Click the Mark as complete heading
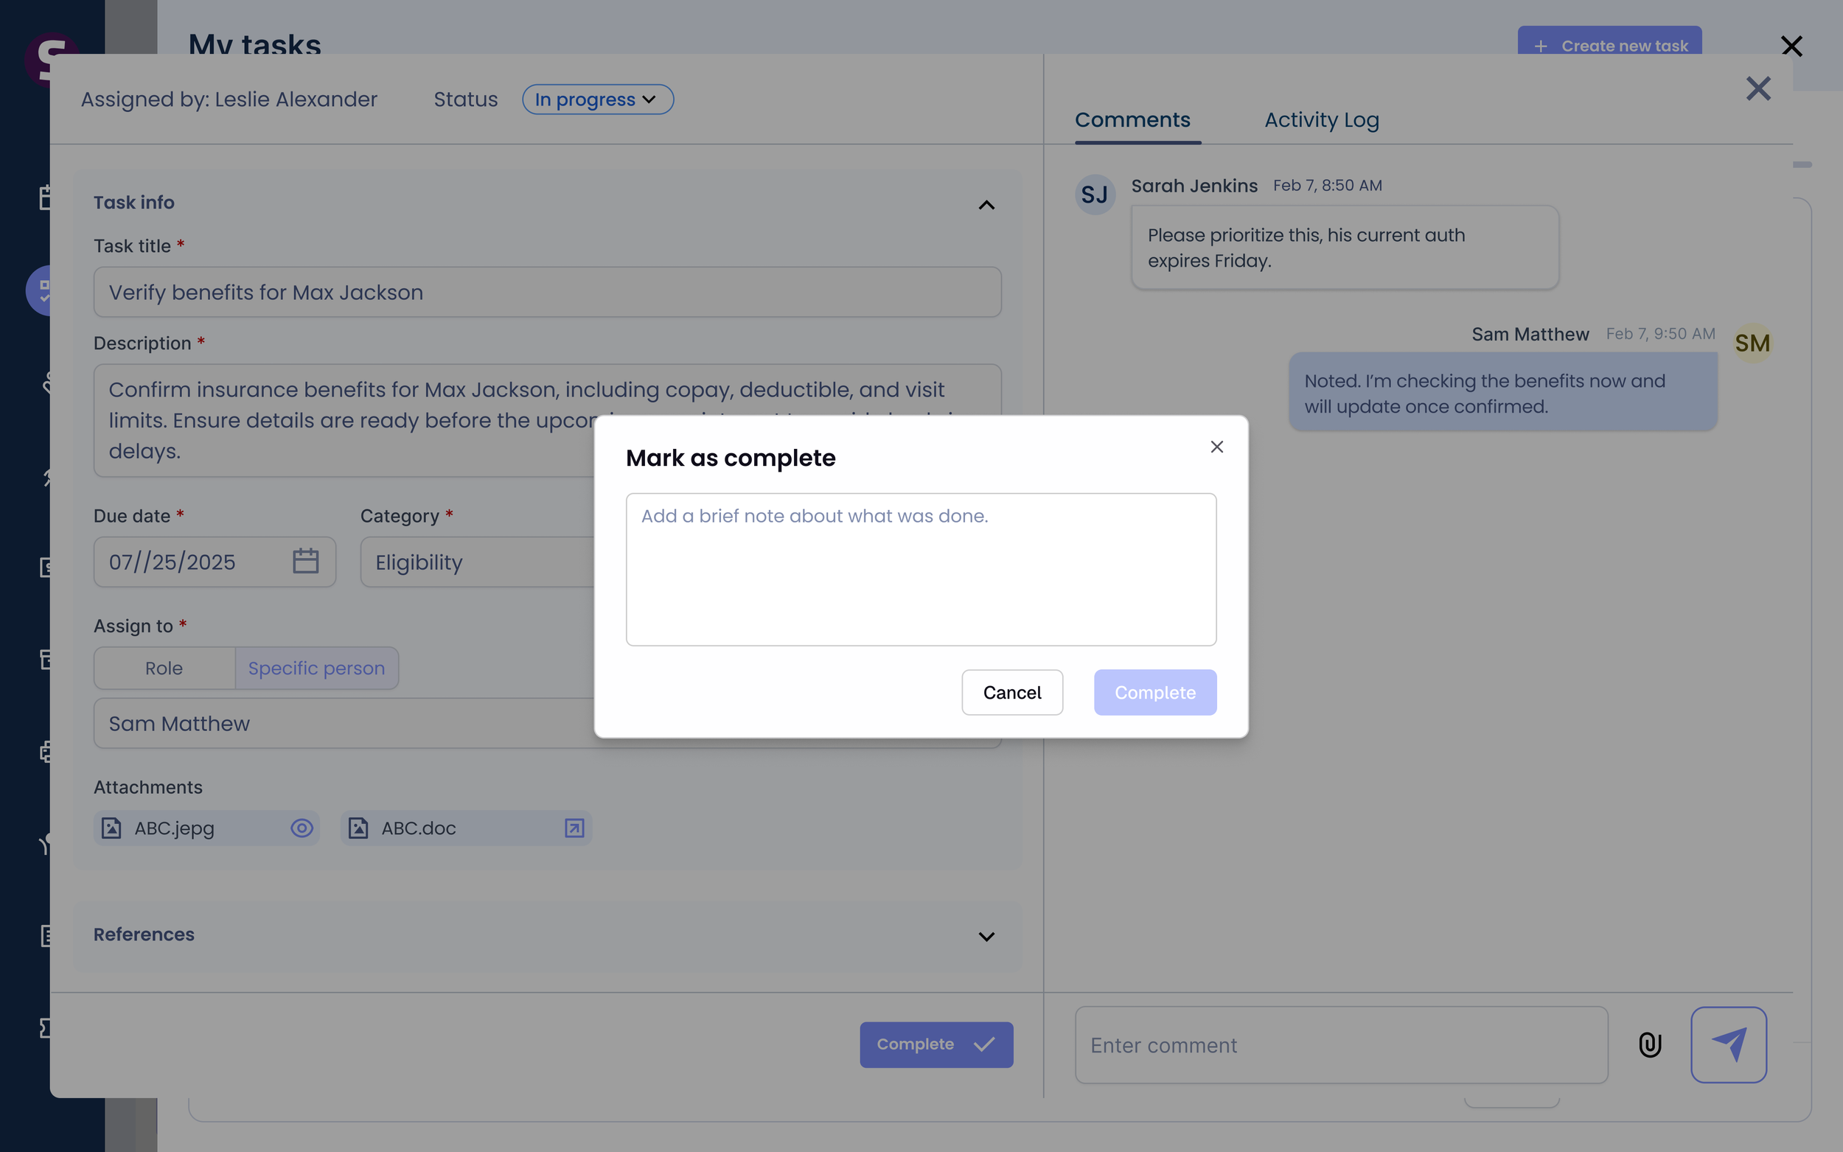 (730, 458)
